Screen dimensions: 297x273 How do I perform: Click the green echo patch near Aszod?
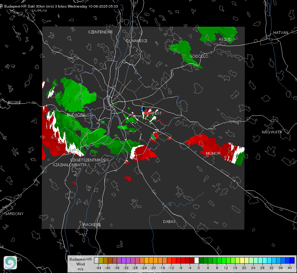(x=218, y=34)
